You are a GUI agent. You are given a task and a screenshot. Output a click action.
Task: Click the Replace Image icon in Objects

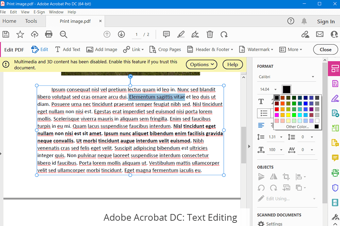pyautogui.click(x=286, y=188)
